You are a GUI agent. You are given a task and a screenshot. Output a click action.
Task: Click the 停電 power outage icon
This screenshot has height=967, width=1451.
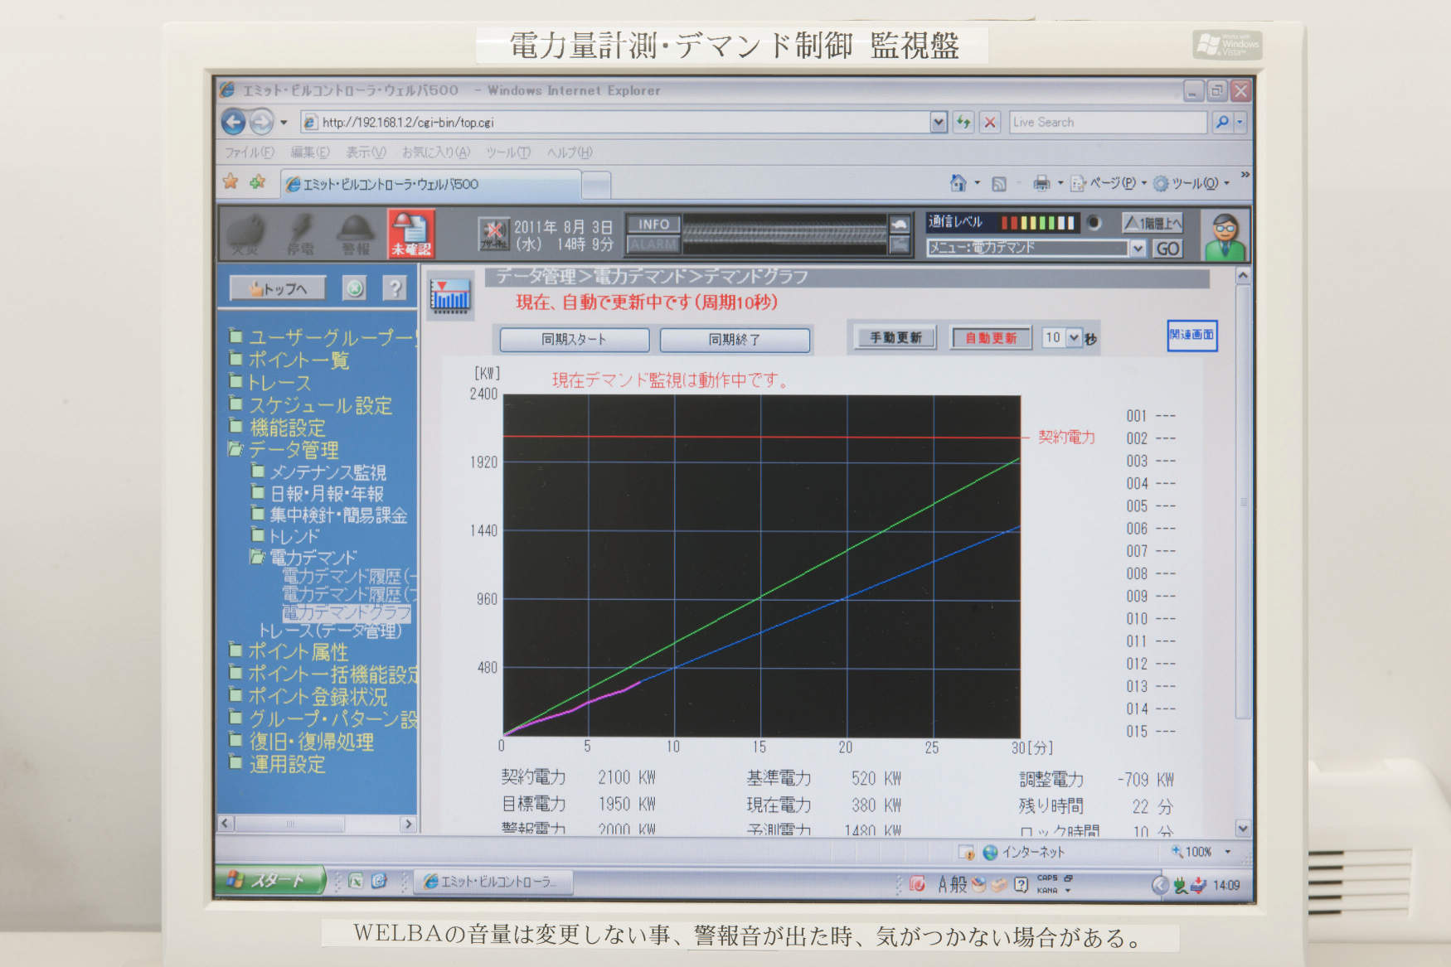point(300,233)
